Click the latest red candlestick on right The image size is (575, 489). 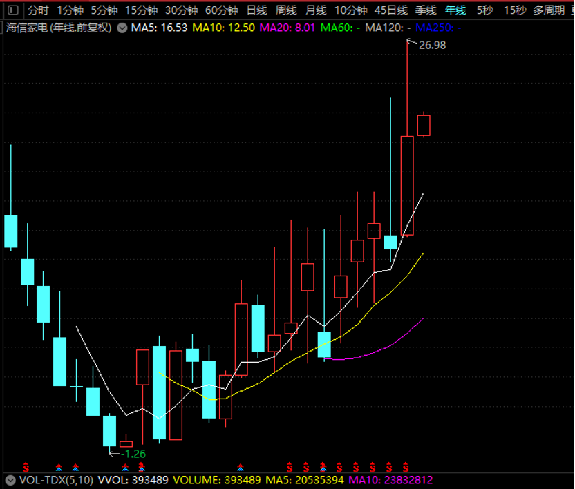tap(424, 126)
